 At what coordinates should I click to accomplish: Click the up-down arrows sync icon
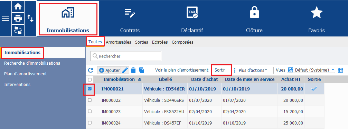[30, 18]
